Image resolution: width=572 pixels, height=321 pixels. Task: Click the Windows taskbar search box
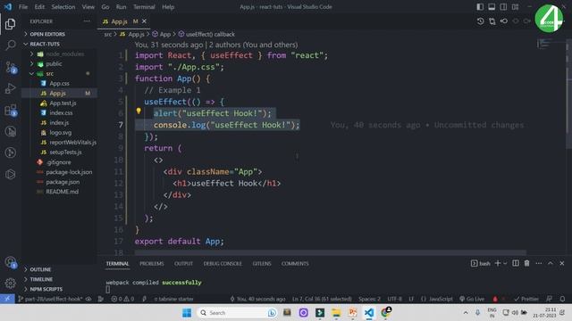click(237, 313)
